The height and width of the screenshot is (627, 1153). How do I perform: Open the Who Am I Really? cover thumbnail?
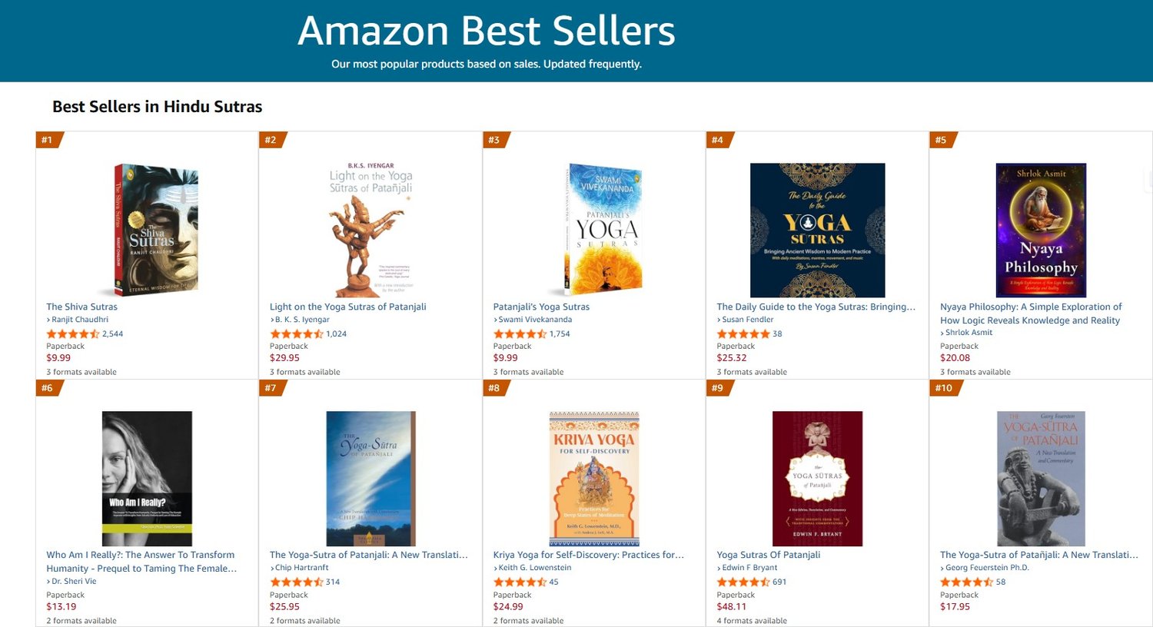[x=147, y=478]
